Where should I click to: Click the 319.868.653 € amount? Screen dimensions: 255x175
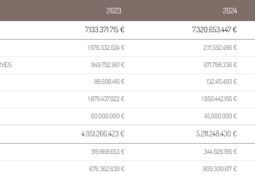(107, 152)
